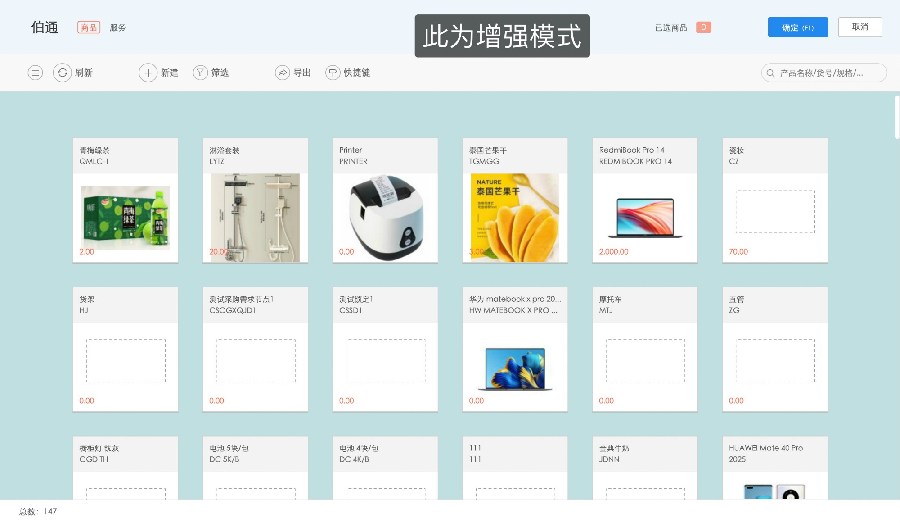Image resolution: width=900 pixels, height=523 pixels.
Task: Select the RedmiBook Pro 14 product card
Action: coord(644,200)
